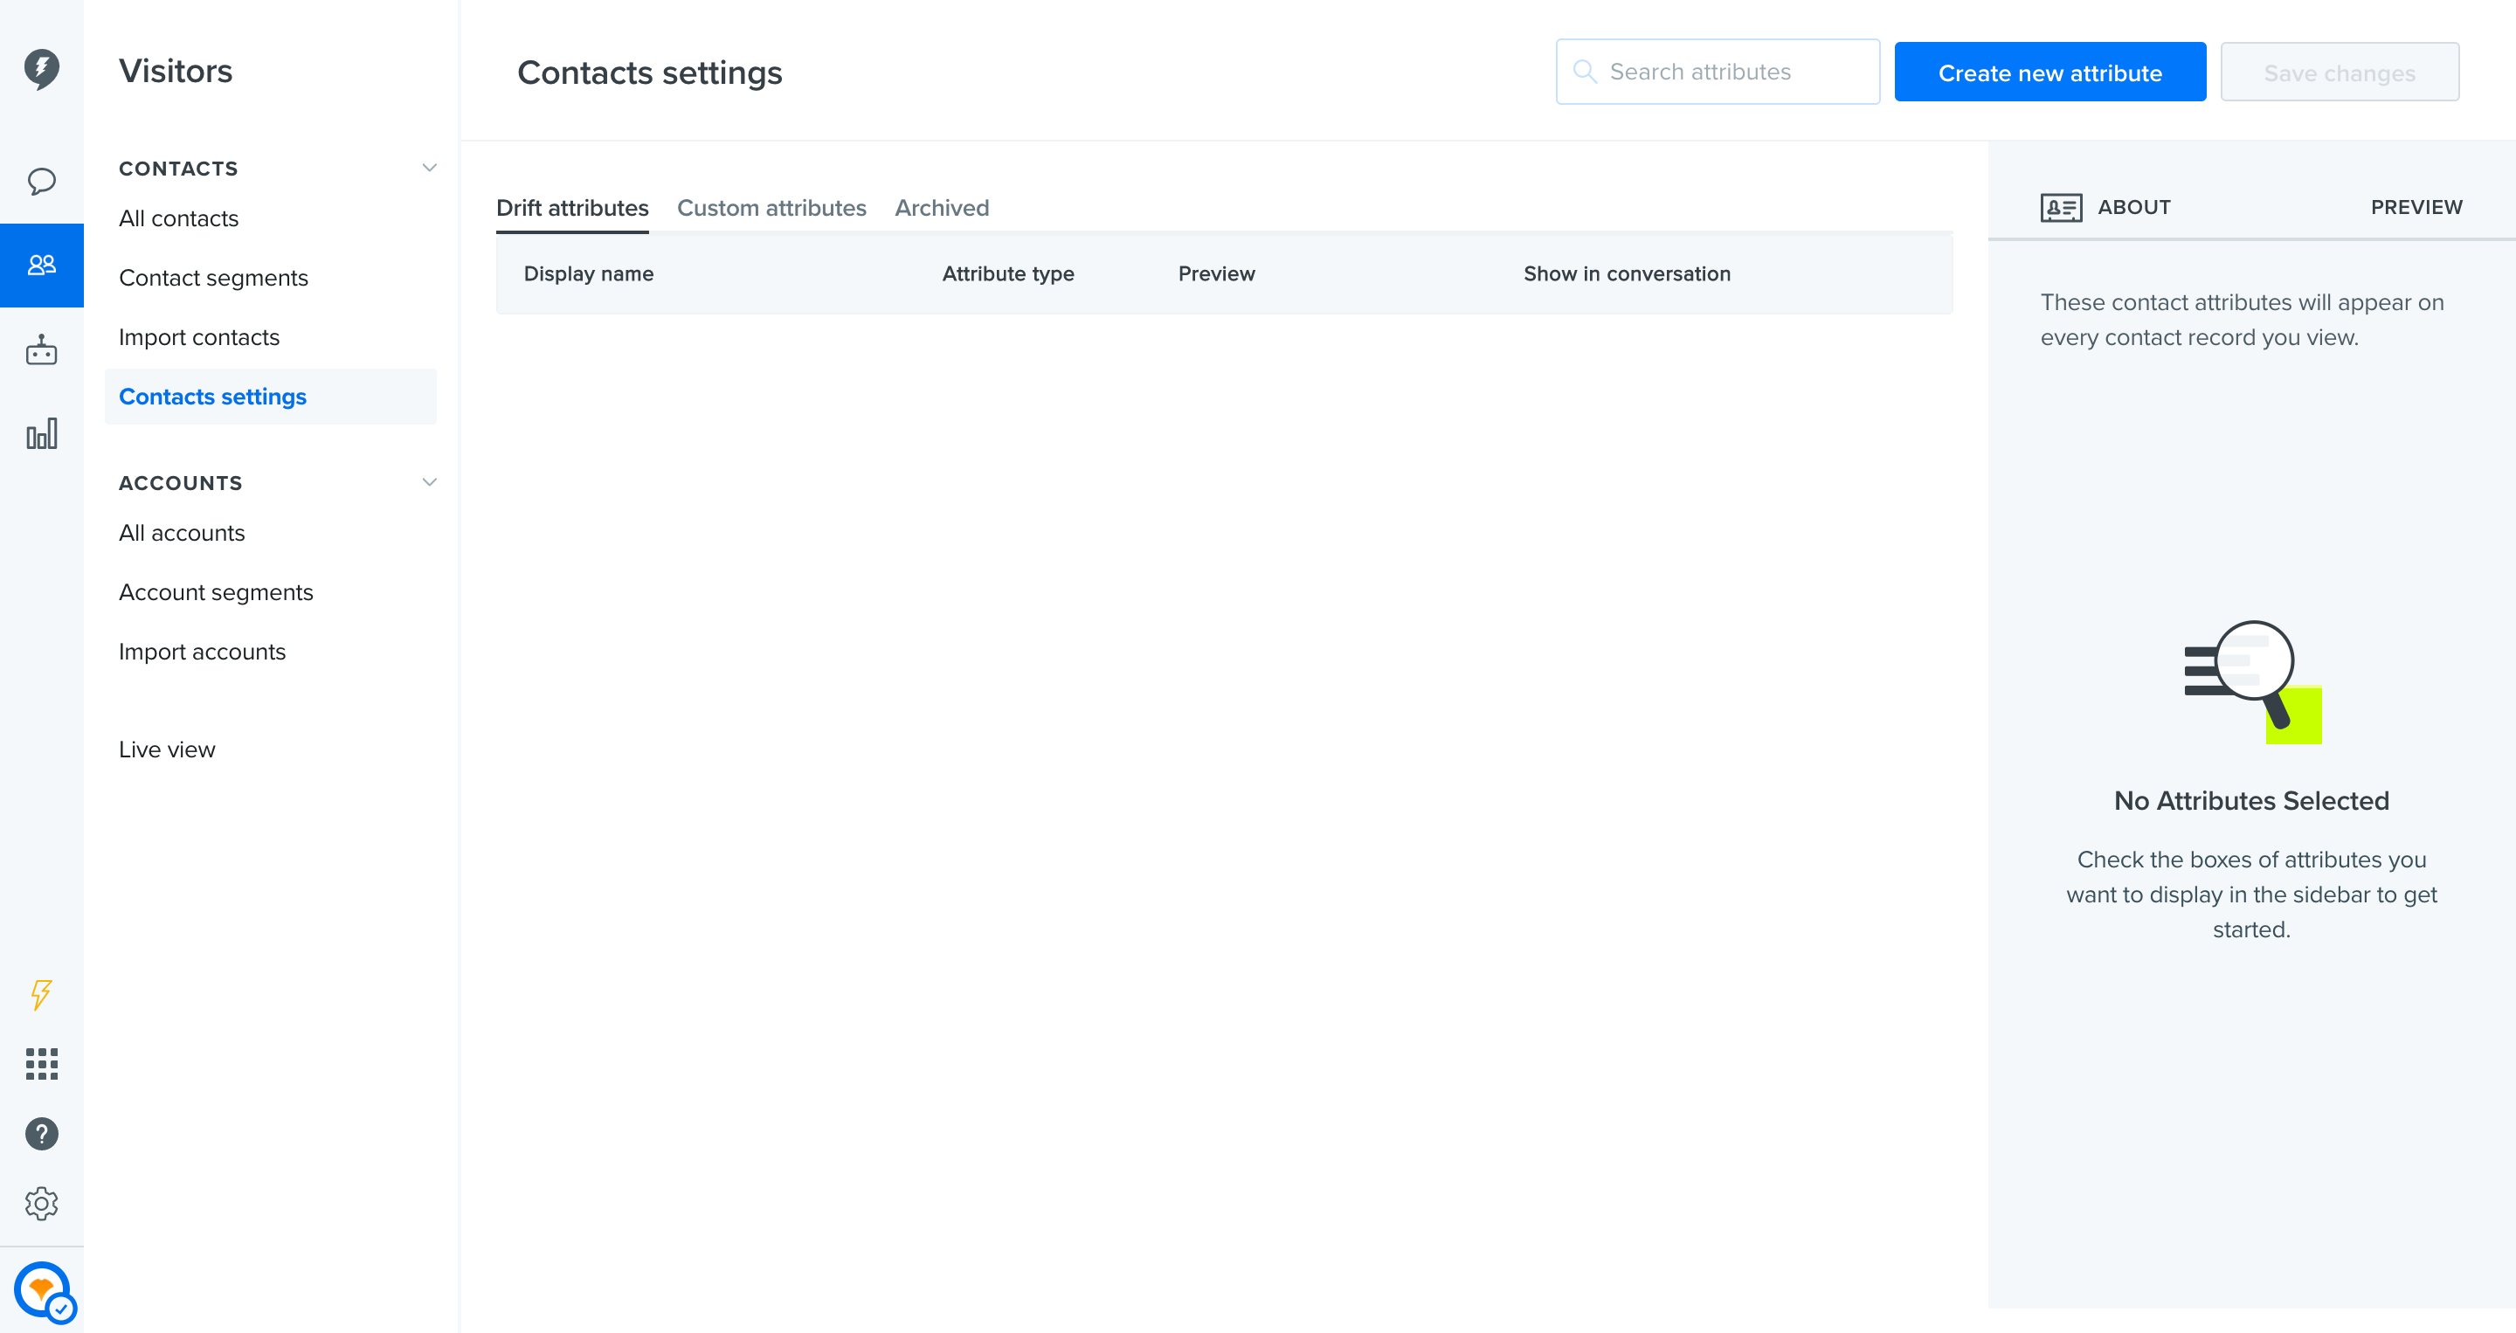The height and width of the screenshot is (1333, 2516).
Task: Click the Attribute type column header
Action: pos(1008,274)
